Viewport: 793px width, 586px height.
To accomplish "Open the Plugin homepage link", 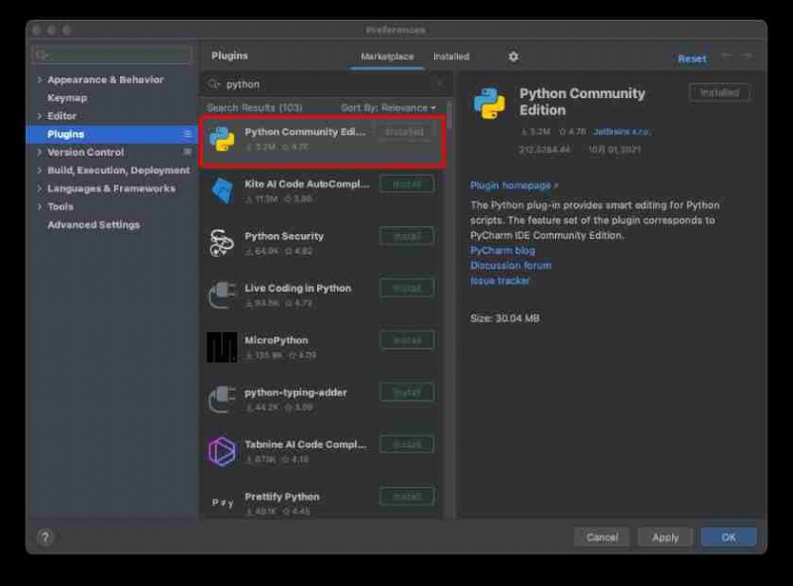I will [x=513, y=185].
